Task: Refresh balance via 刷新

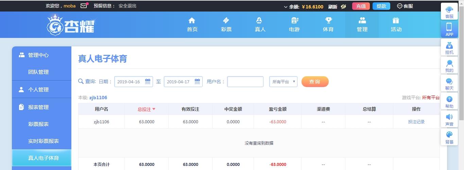Action: (x=333, y=6)
